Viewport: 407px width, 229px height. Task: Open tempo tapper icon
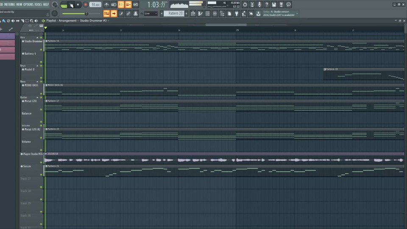(x=244, y=14)
